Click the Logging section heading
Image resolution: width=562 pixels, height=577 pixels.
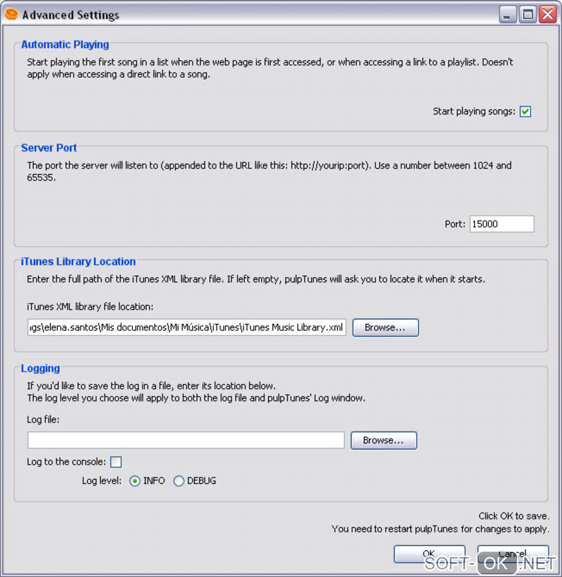[40, 369]
